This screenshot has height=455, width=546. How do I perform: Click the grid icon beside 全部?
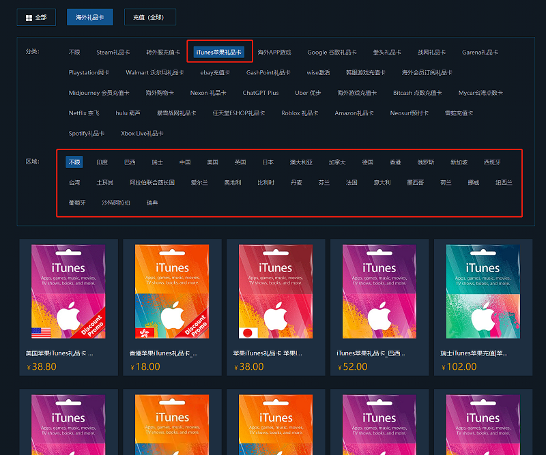coord(29,18)
